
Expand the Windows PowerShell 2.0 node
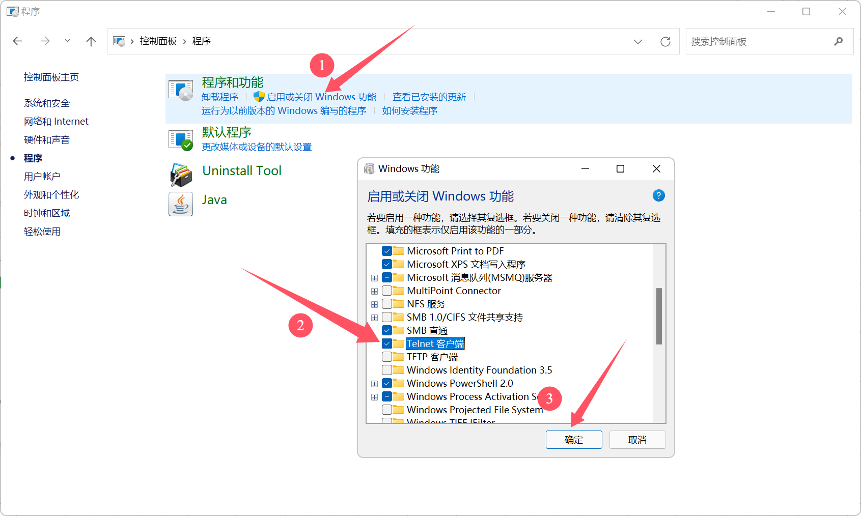[374, 384]
